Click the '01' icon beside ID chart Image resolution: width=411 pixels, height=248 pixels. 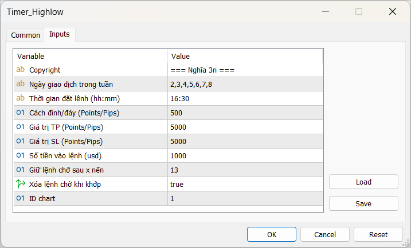tap(21, 198)
